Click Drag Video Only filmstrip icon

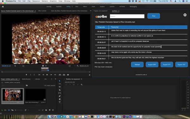(43, 66)
